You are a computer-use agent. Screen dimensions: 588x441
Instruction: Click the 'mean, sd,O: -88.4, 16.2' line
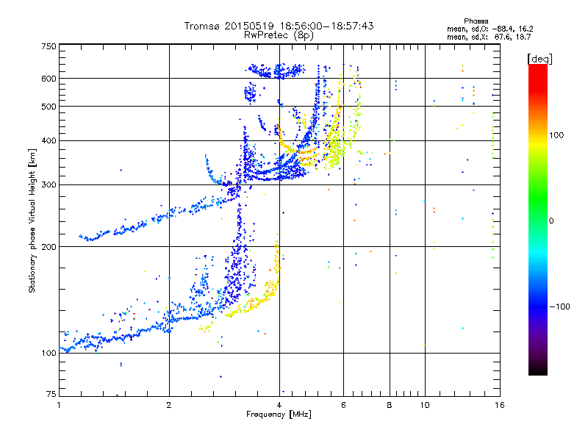[x=490, y=29]
